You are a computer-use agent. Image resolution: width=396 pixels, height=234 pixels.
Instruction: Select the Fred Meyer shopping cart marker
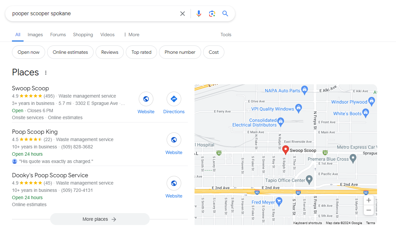click(279, 201)
